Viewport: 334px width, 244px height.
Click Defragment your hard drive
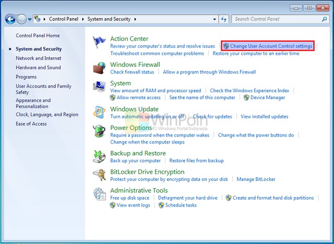188,198
